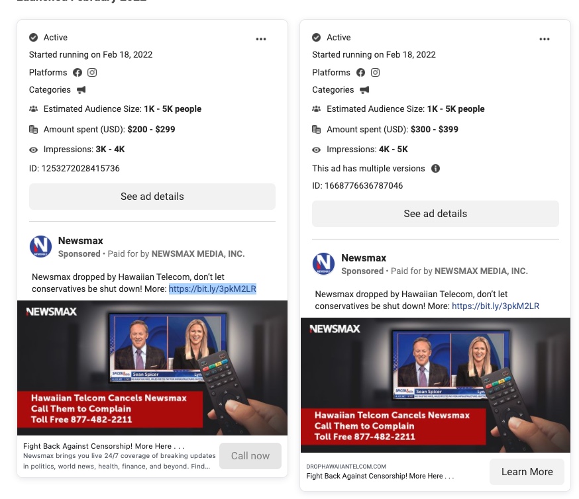Click the highlighted bit.ly link in the left ad
Image resolution: width=579 pixels, height=499 pixels.
tap(214, 289)
